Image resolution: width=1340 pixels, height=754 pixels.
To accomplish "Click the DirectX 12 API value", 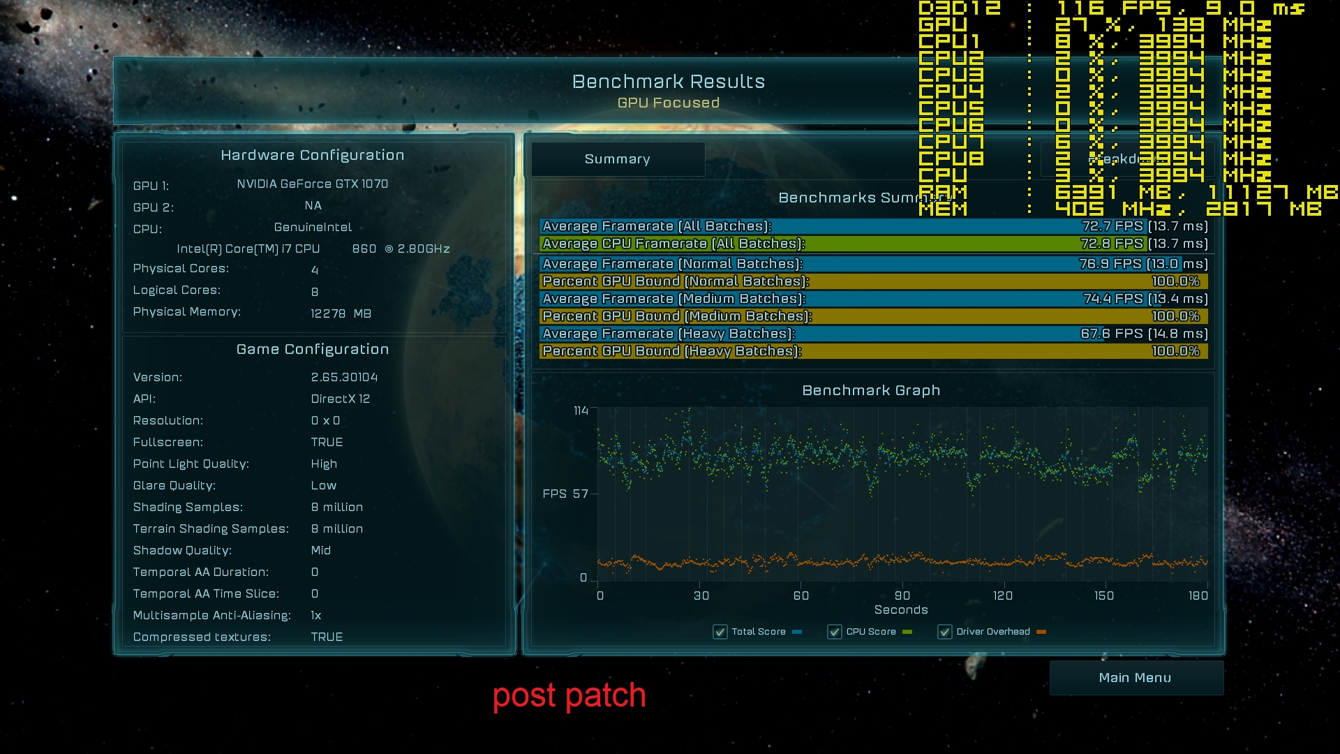I will coord(341,399).
